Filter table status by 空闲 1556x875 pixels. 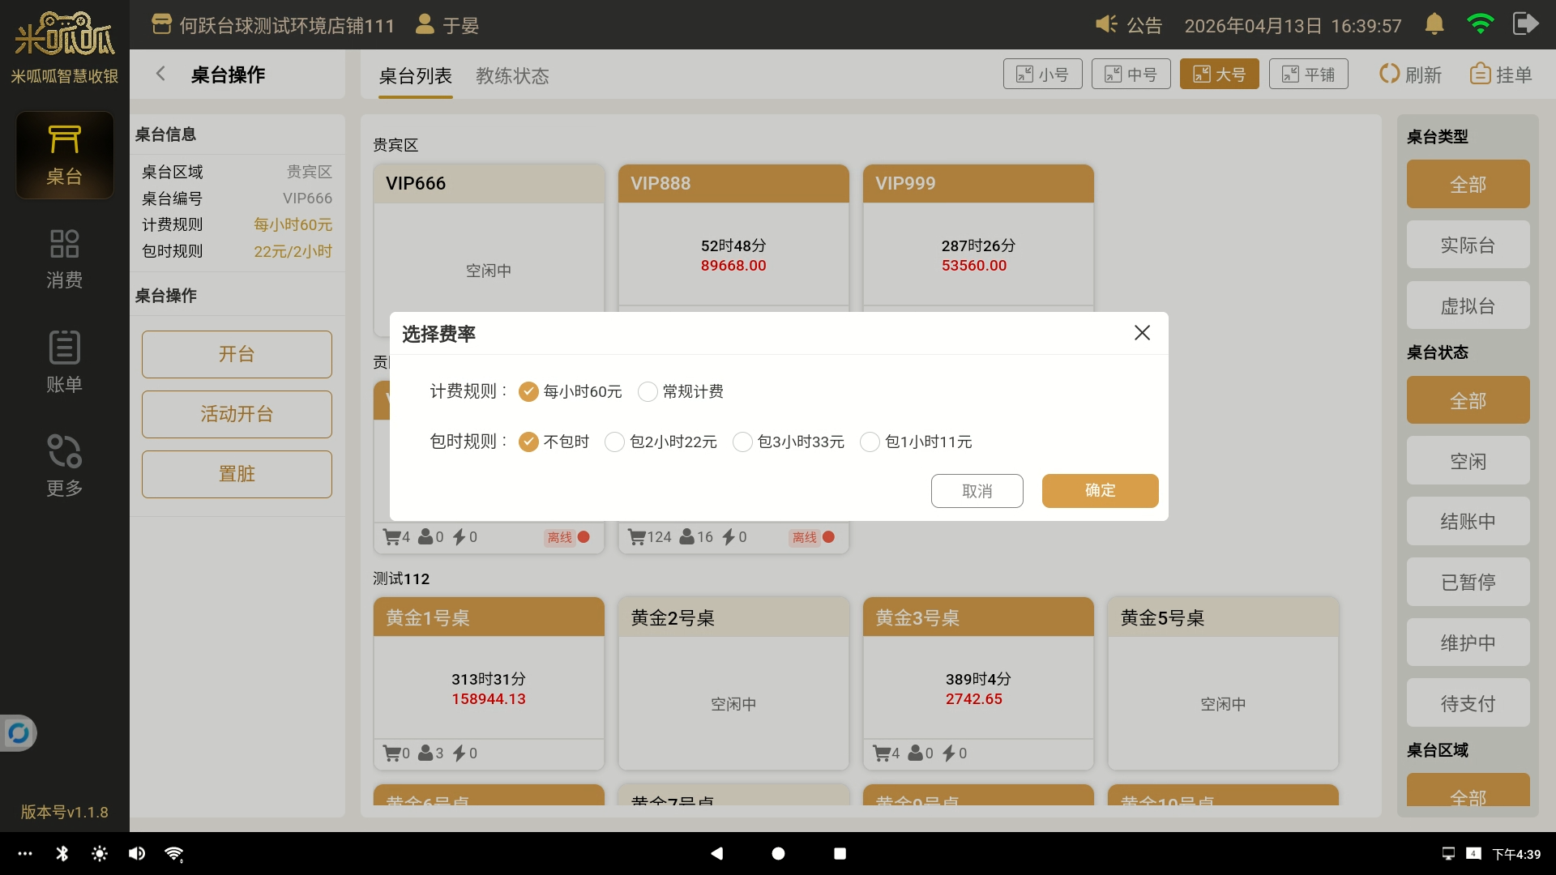(x=1468, y=461)
